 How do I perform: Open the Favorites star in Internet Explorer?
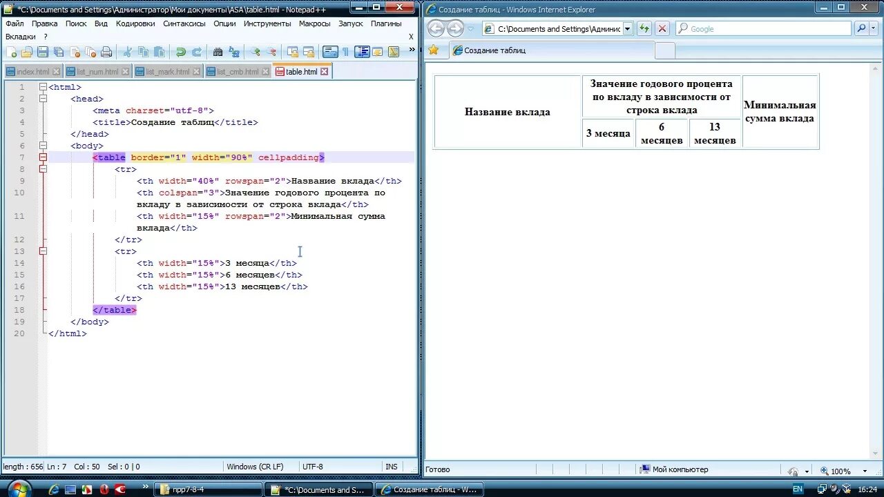click(x=433, y=50)
